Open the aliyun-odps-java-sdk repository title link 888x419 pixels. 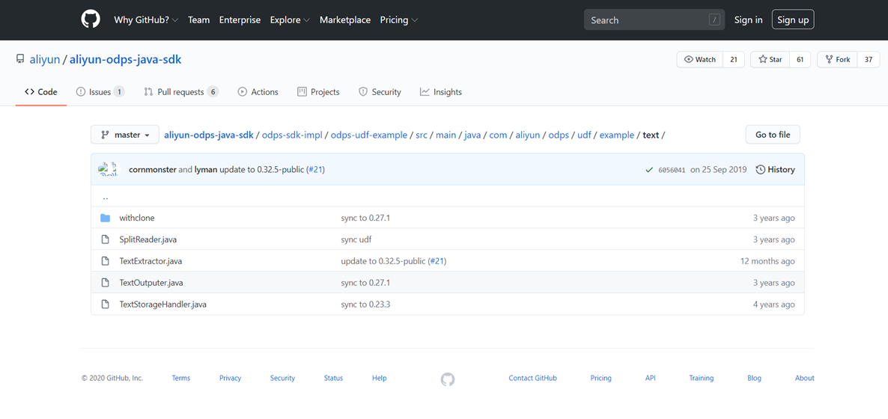[x=126, y=59]
